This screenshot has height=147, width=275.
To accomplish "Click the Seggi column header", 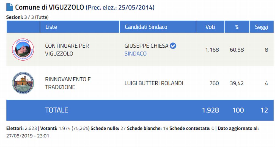I will (x=262, y=27).
